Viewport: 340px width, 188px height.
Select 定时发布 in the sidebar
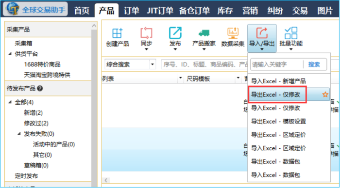coord(26,176)
